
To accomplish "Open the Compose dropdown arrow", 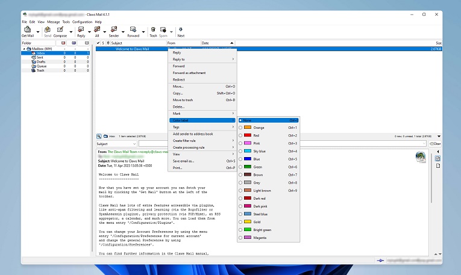I will tap(71, 32).
